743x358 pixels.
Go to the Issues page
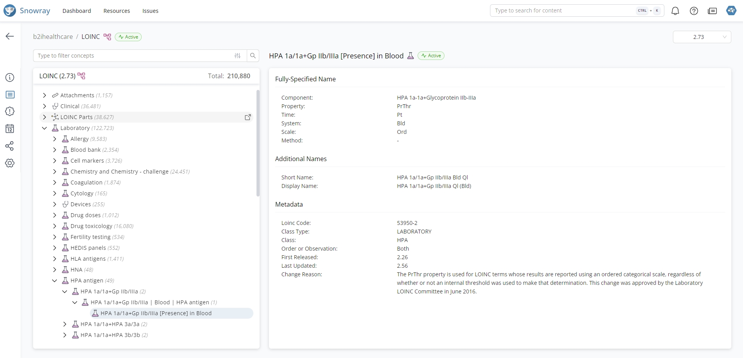pos(150,11)
